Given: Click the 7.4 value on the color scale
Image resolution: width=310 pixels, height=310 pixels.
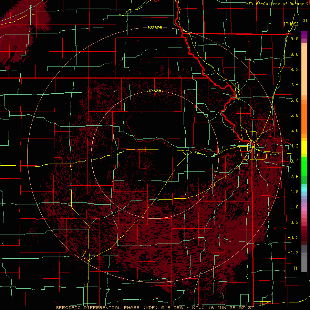Looking at the screenshot, I should pos(294,85).
